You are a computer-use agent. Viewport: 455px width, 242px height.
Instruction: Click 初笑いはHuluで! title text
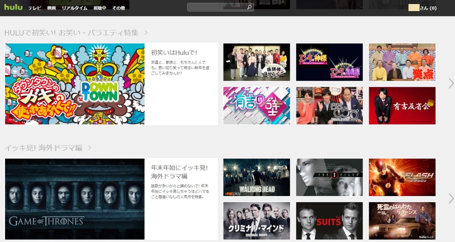coord(174,52)
